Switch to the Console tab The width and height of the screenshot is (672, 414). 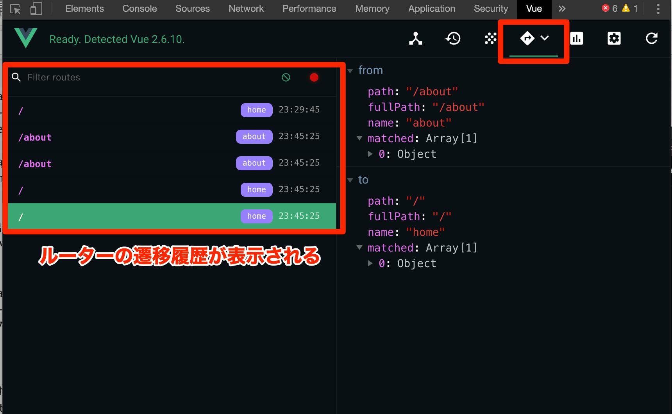pyautogui.click(x=139, y=8)
